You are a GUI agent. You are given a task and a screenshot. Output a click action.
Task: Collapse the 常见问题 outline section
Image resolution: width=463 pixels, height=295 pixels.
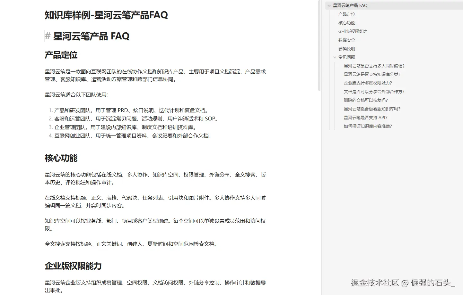click(335, 58)
